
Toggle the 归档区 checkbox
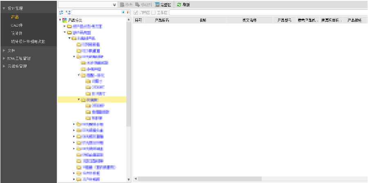[x=136, y=13]
